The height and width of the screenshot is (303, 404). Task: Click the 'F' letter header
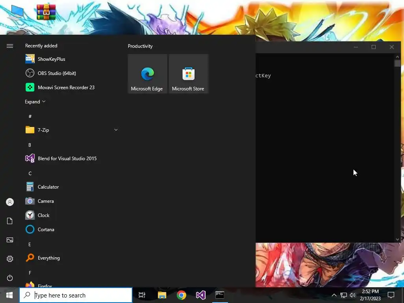(x=30, y=273)
